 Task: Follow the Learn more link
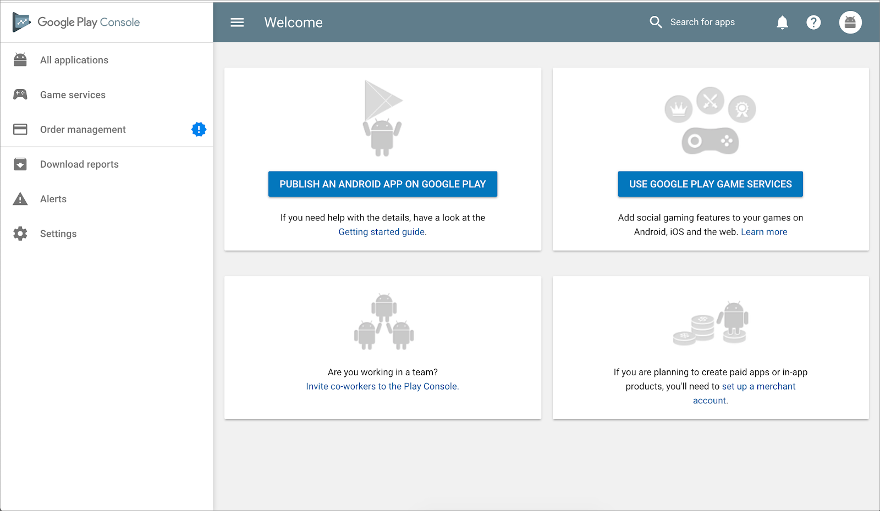coord(764,232)
